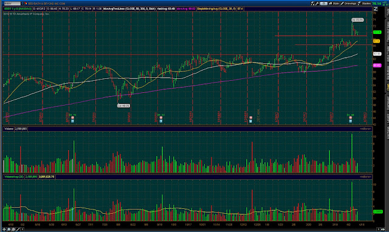Click the scroll left arrow at bottom left
This screenshot has height=232, width=389.
click(22, 230)
